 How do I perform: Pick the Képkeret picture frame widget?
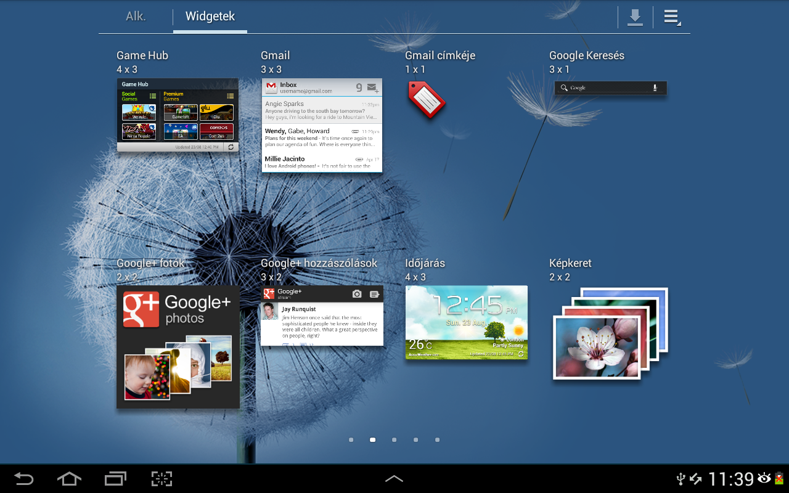[x=610, y=333]
